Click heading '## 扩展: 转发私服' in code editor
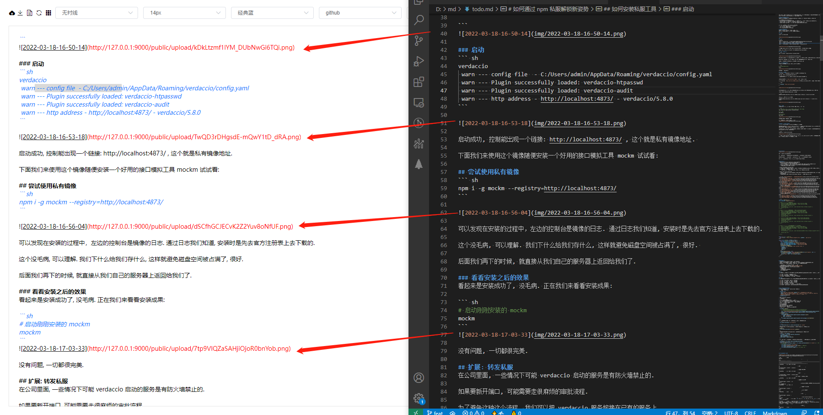 point(486,367)
